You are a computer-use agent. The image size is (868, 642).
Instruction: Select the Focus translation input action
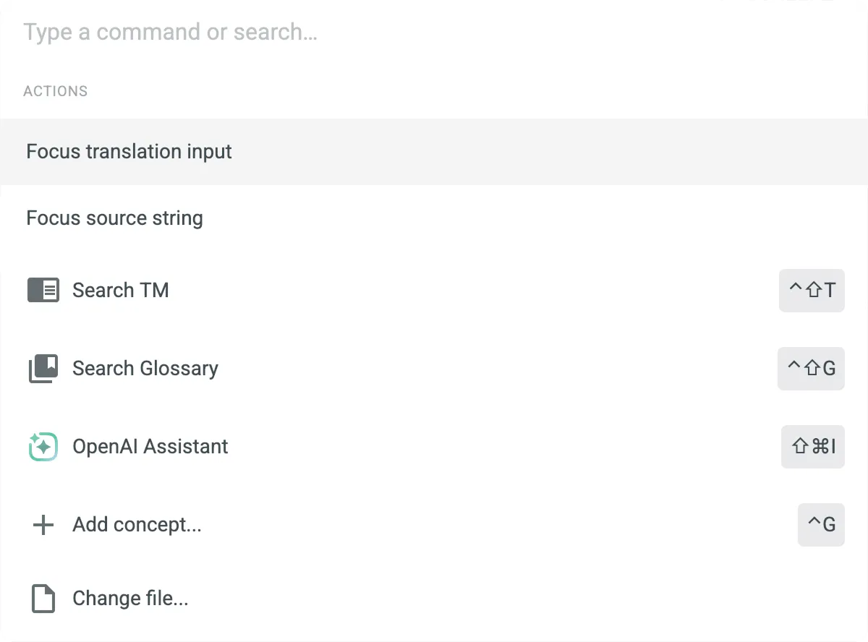(x=129, y=152)
